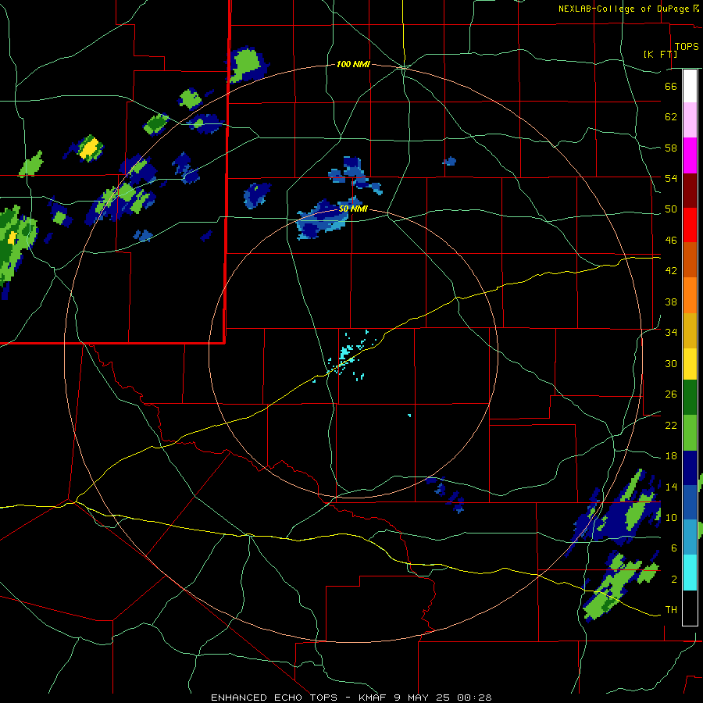Click the magenta swatch between 58 and 54

690,155
